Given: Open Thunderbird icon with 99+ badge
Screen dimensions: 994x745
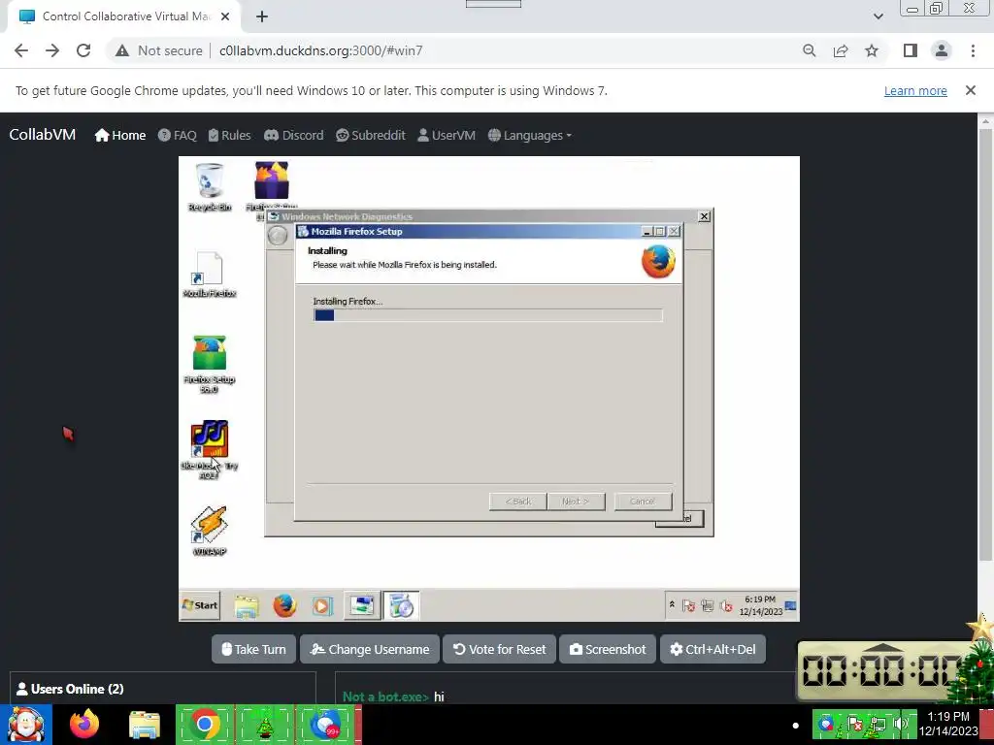Looking at the screenshot, I should click(x=326, y=725).
